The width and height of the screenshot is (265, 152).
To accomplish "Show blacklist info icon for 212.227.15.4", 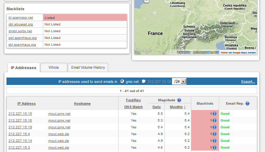I will click(x=214, y=134).
